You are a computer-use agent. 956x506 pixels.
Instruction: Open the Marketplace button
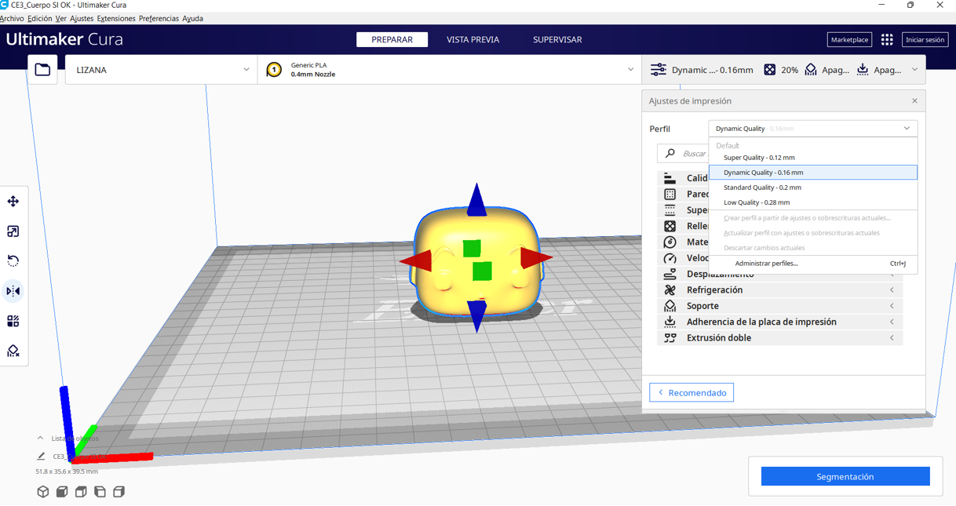pyautogui.click(x=849, y=39)
